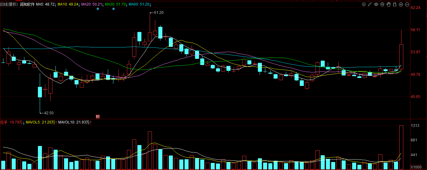The height and width of the screenshot is (170, 427).
Task: Select the hand pan tool
Action: 388,4
